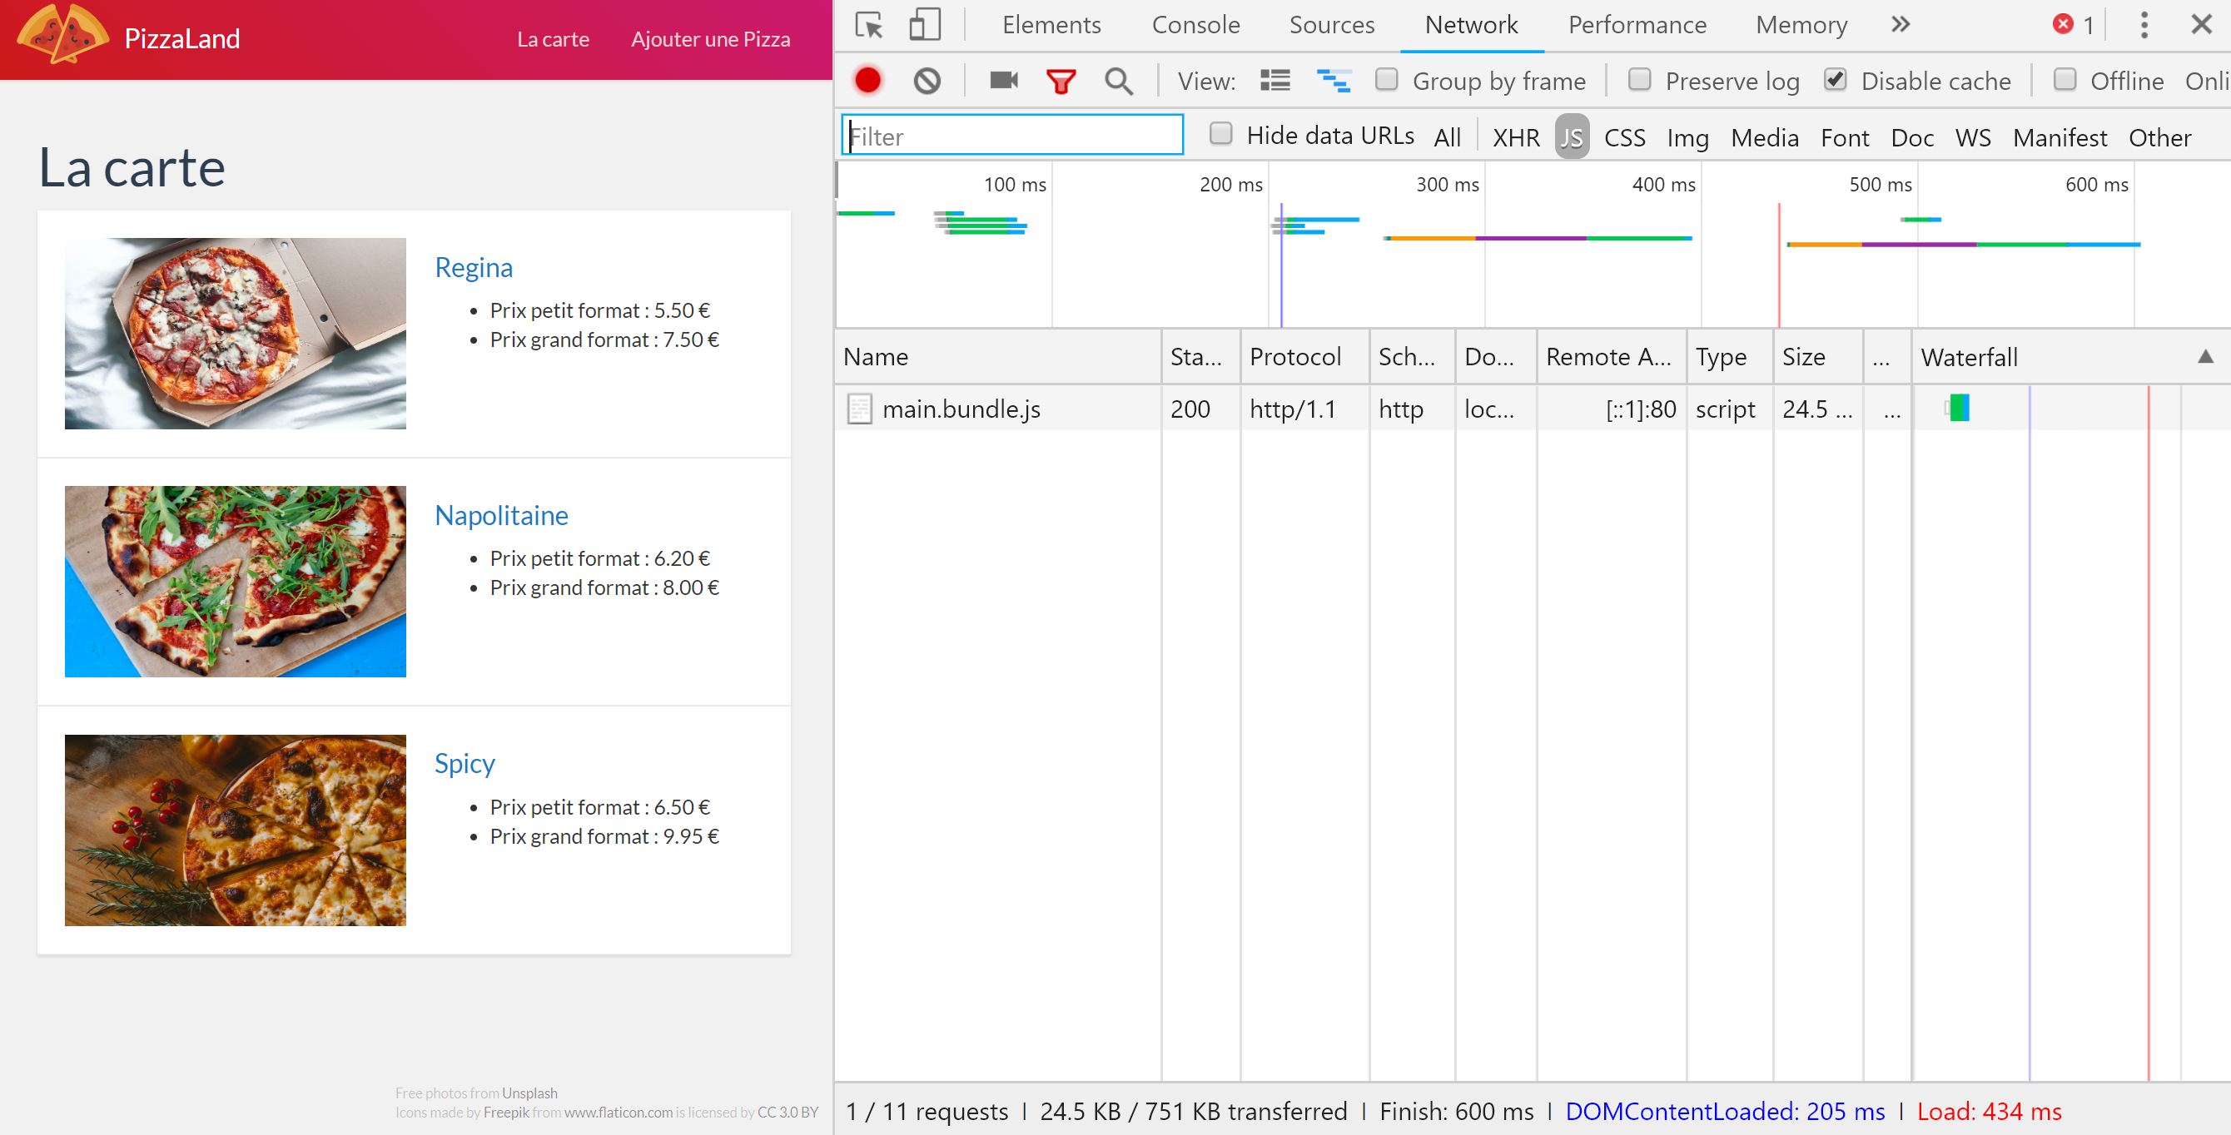Open the Performance tab
This screenshot has height=1135, width=2231.
click(1637, 25)
